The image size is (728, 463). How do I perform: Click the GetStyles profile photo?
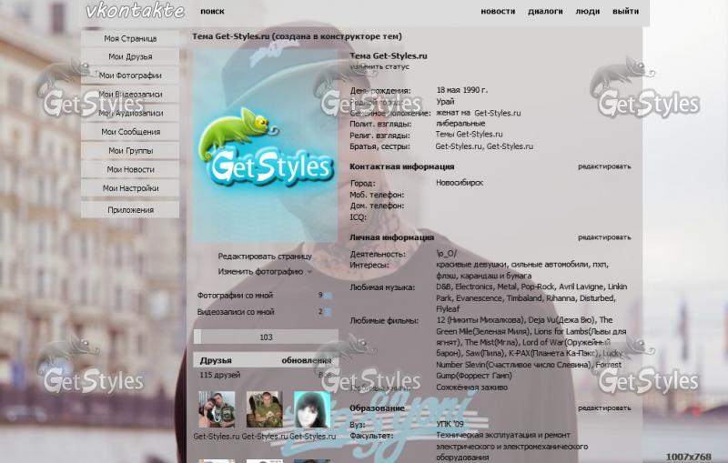[x=265, y=146]
